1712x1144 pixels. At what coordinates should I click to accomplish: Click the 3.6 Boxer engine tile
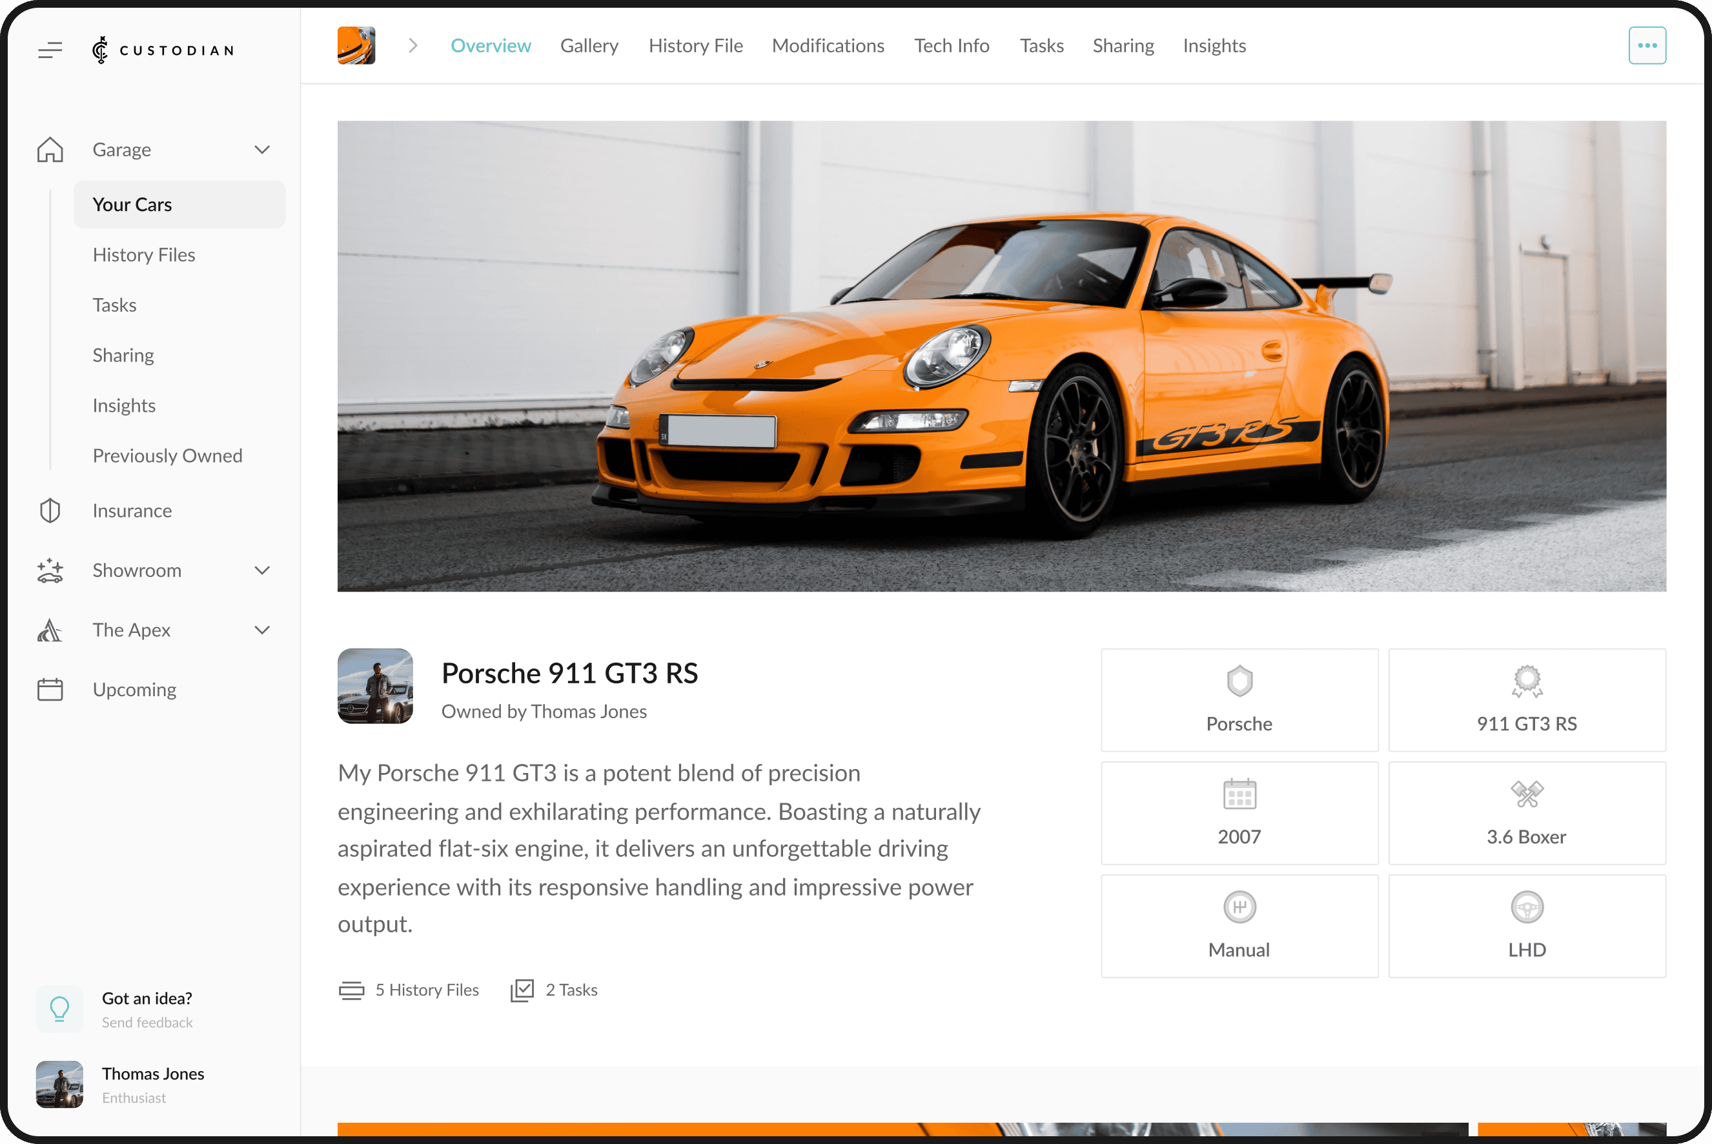tap(1526, 813)
